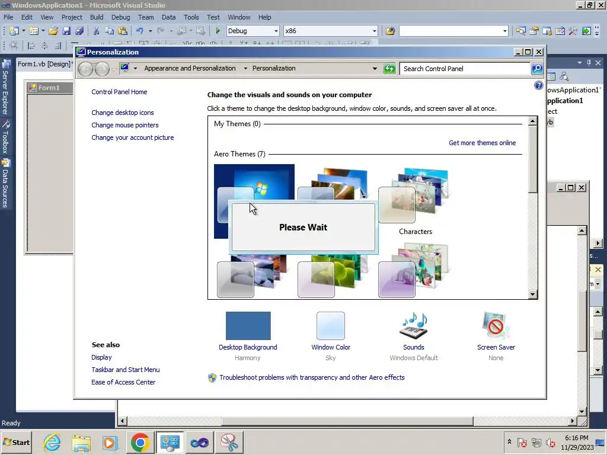
Task: Select the Characters theme thumbnail
Action: (415, 196)
